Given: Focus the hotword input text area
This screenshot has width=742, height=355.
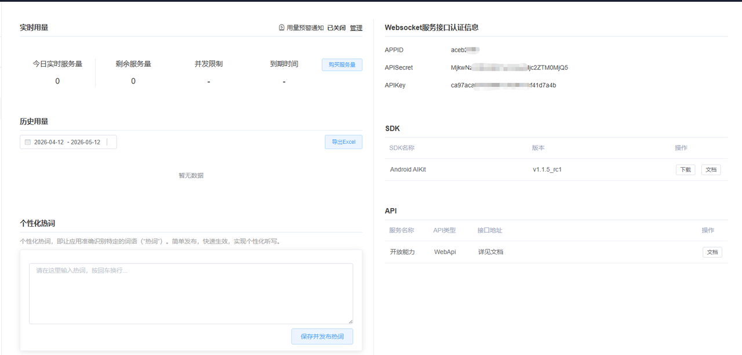Looking at the screenshot, I should click(191, 294).
